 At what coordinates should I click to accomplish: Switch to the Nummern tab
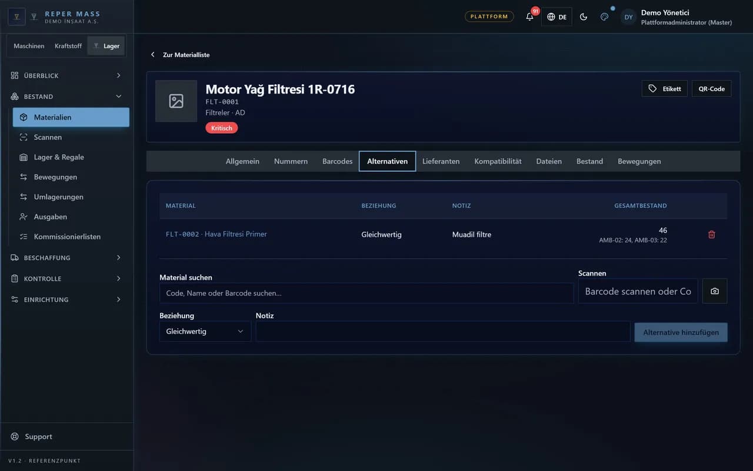pos(291,161)
